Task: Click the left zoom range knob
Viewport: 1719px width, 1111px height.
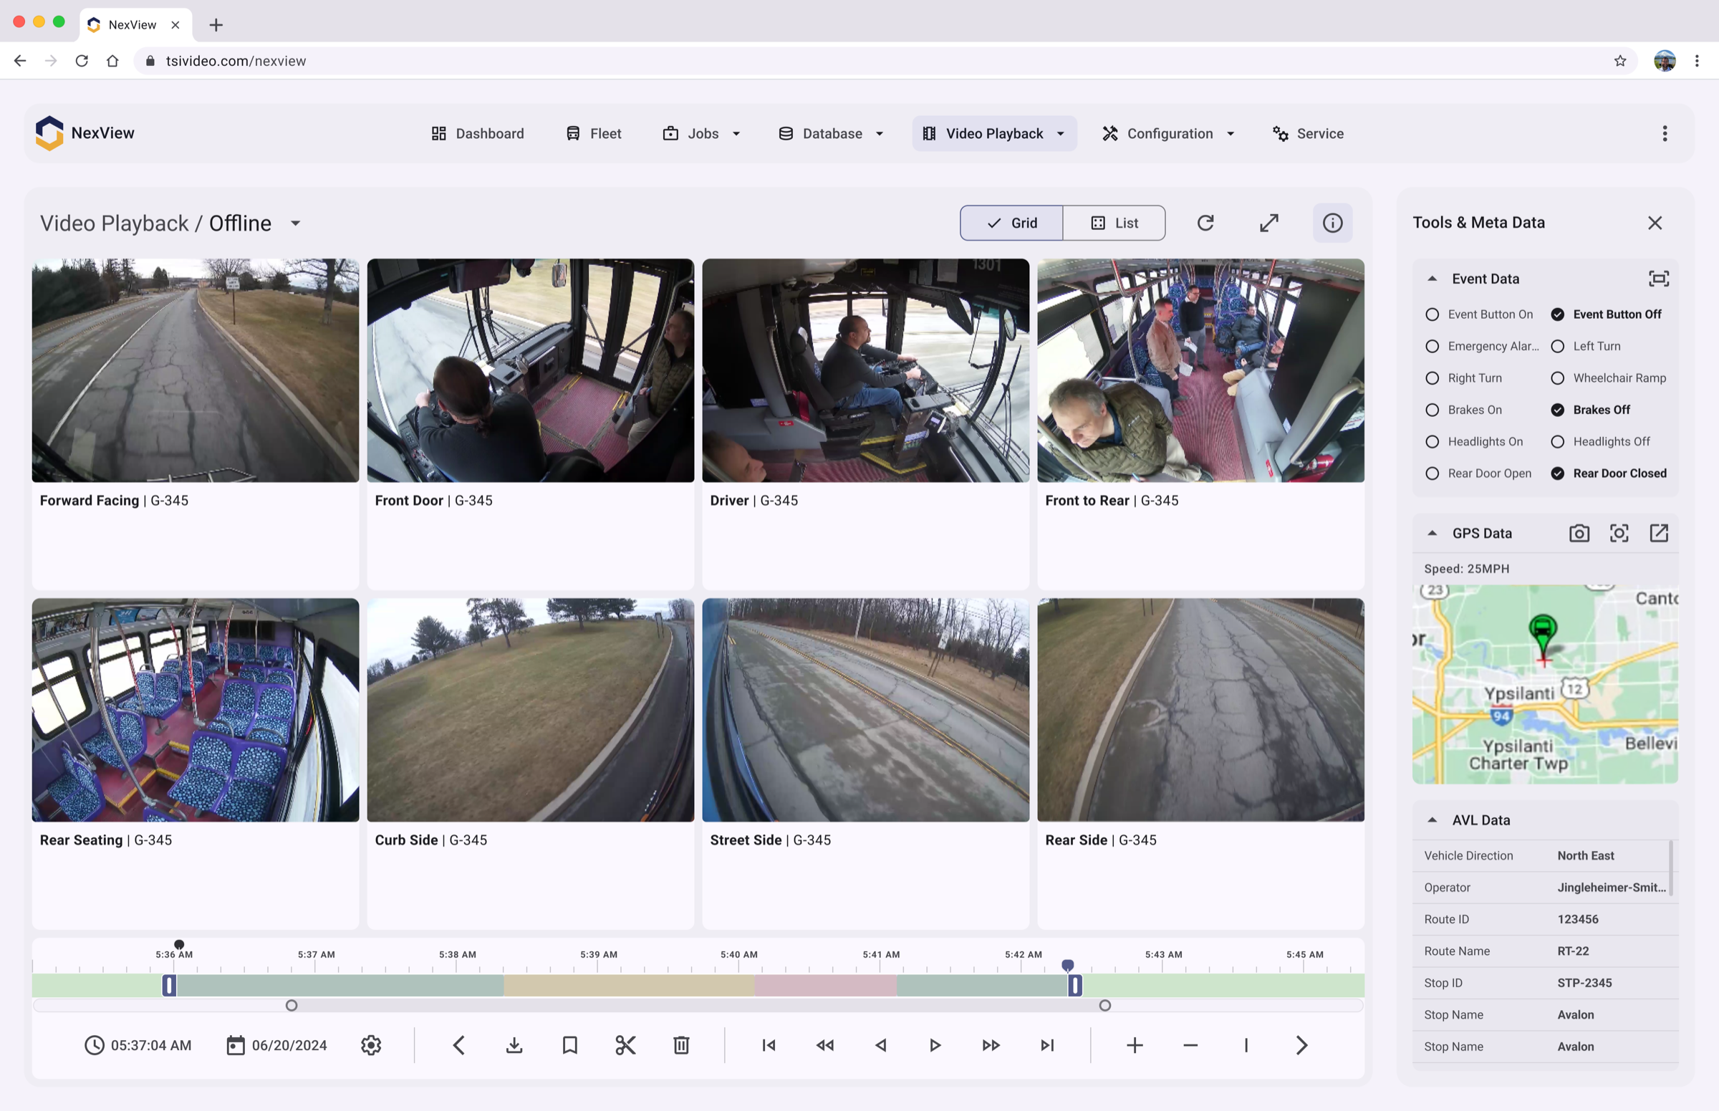Action: [x=292, y=1006]
